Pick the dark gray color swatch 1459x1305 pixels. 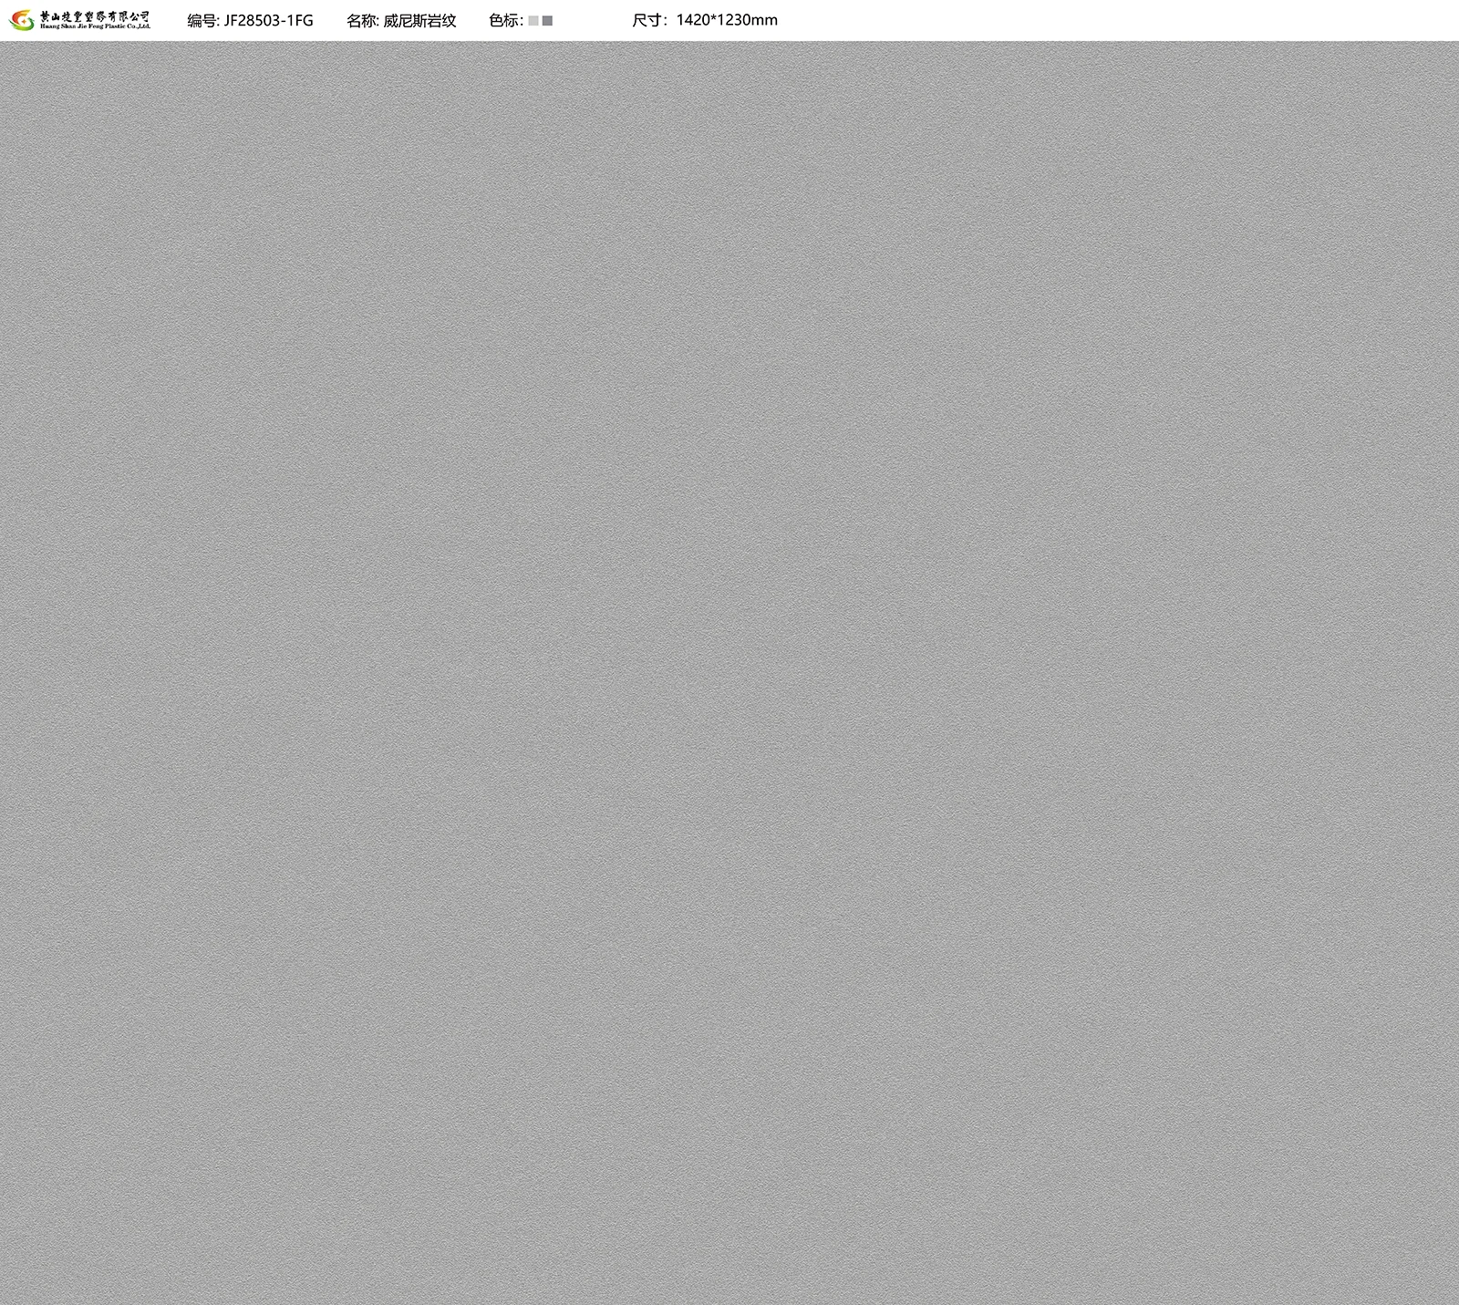(x=547, y=21)
